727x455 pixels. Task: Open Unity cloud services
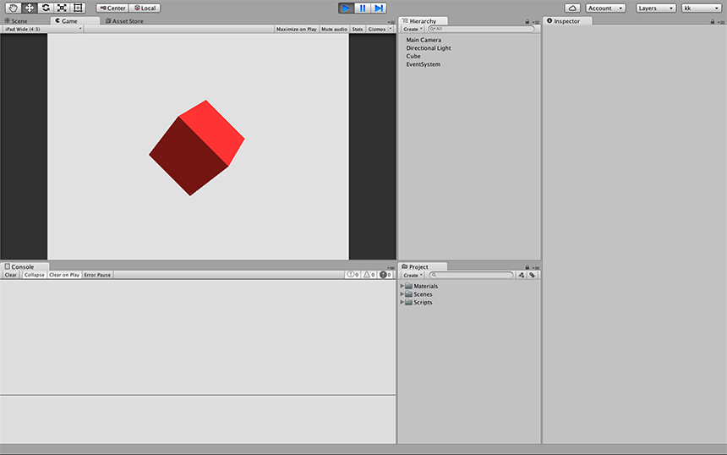pyautogui.click(x=572, y=8)
